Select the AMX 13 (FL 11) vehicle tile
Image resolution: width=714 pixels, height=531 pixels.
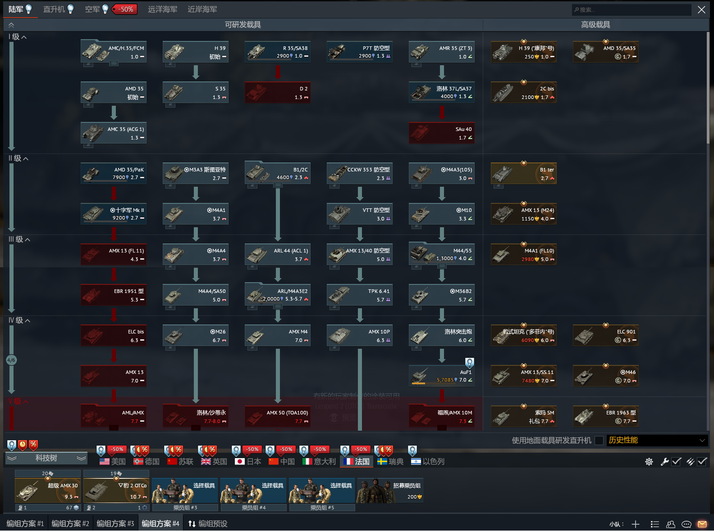tap(114, 254)
